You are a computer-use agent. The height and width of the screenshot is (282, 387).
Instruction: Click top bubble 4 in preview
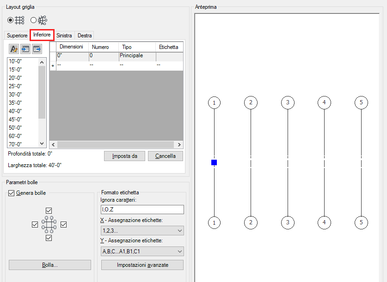[x=324, y=102]
